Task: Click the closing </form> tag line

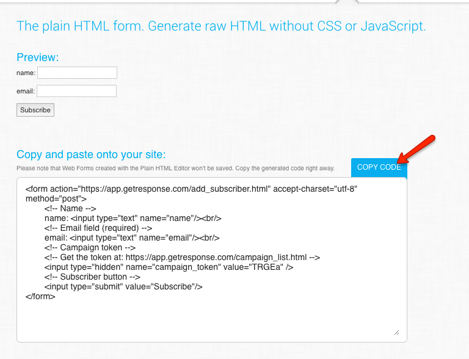Action: [40, 296]
